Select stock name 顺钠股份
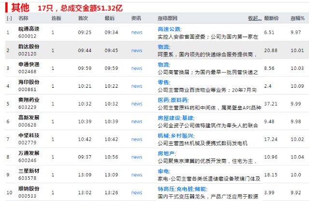This screenshot has width=309, height=201. [x=29, y=188]
